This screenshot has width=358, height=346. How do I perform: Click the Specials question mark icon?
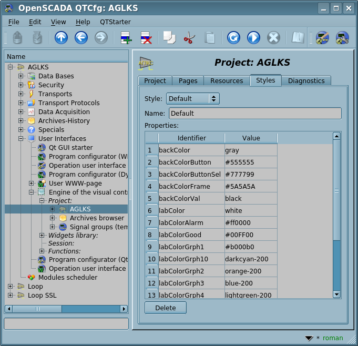(x=32, y=129)
